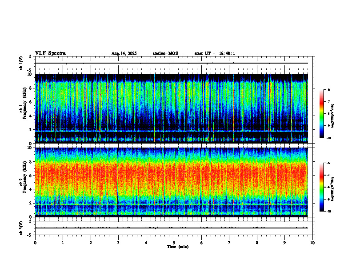
Task: Click the ch.2 spectrogram color bar
Action: tap(322, 187)
